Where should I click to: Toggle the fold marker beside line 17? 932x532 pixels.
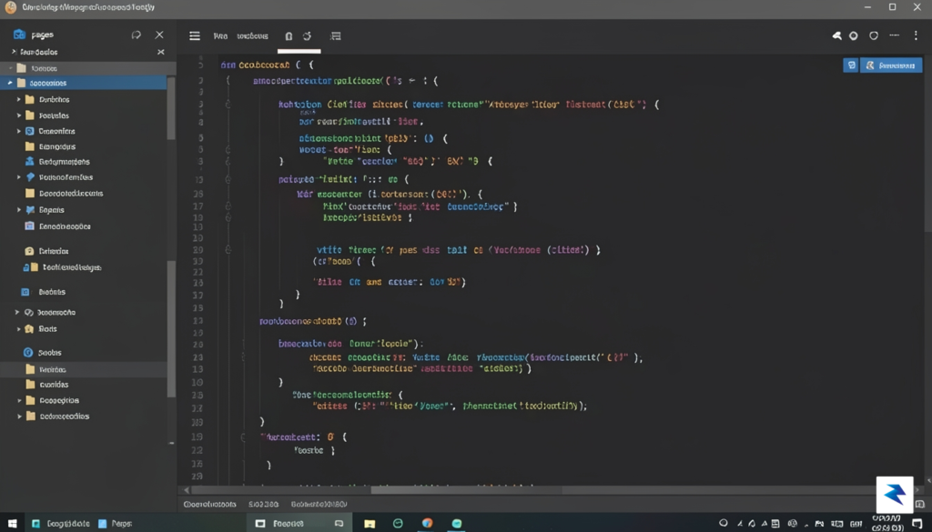pyautogui.click(x=228, y=206)
